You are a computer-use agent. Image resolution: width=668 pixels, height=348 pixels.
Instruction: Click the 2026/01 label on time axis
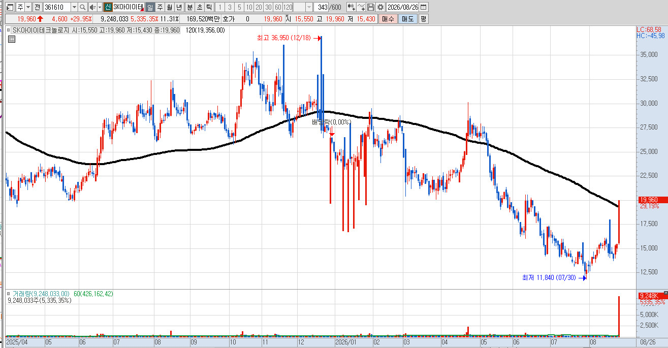pyautogui.click(x=345, y=343)
